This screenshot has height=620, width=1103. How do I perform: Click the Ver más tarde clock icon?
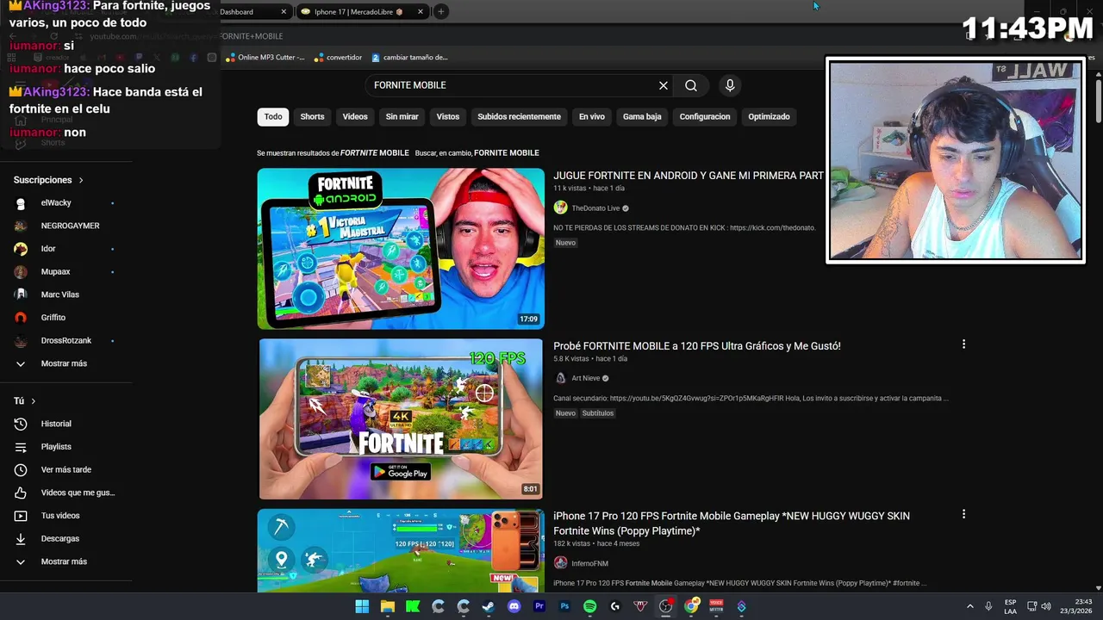point(21,470)
